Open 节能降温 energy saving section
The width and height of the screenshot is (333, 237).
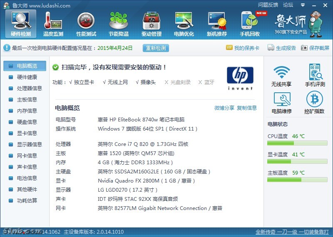tap(119, 23)
